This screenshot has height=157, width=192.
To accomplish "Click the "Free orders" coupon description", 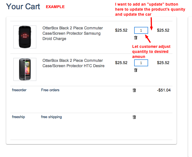I will 50,90.
